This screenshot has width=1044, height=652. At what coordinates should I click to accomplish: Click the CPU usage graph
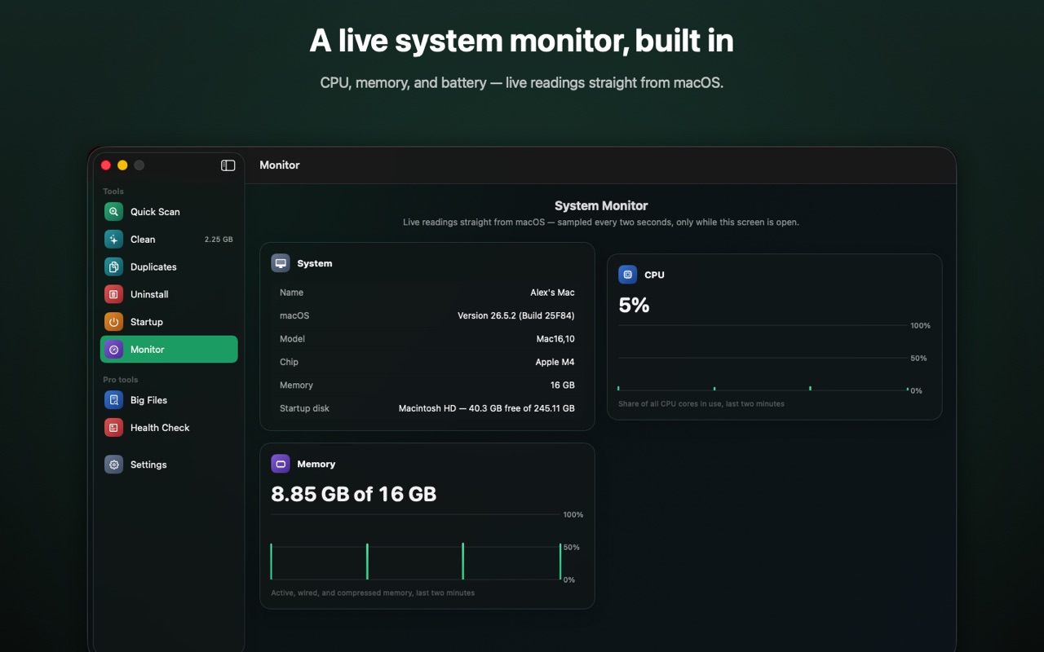763,358
